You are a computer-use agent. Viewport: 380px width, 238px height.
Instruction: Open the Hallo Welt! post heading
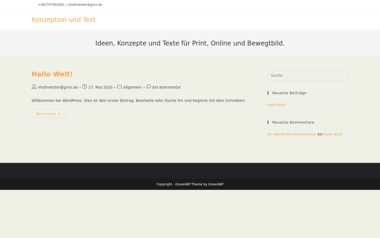click(x=52, y=74)
